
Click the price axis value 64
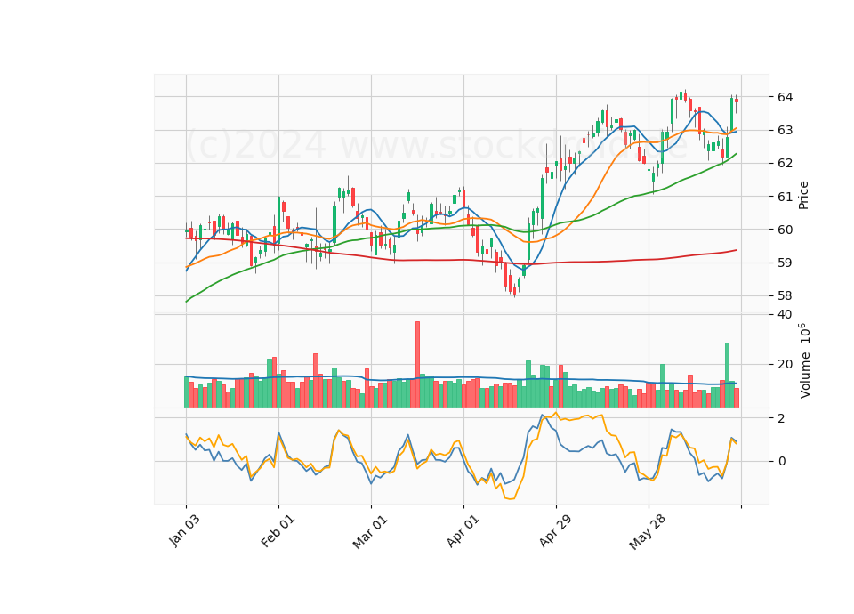[x=785, y=97]
